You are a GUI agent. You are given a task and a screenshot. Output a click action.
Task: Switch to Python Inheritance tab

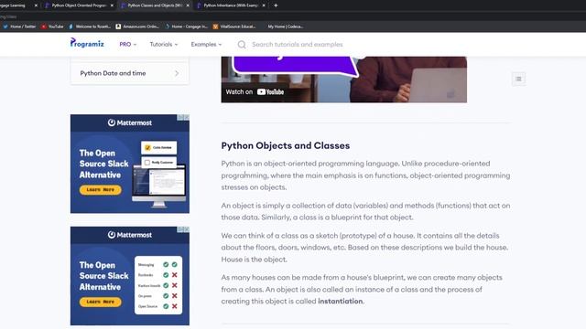[230, 5]
